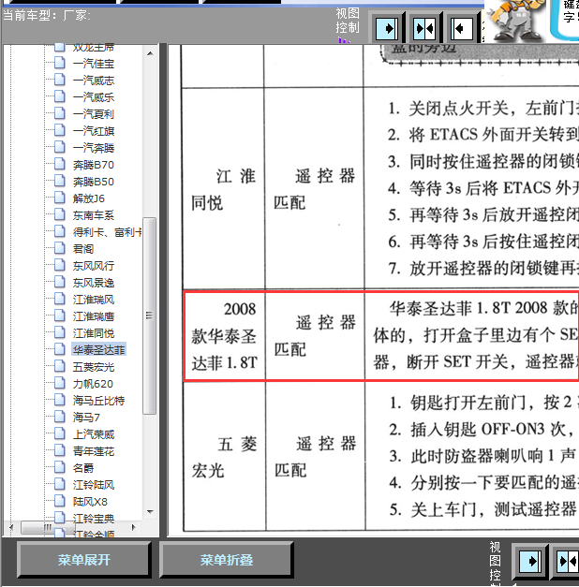Image resolution: width=579 pixels, height=587 pixels.
Task: Click the top left-arrow view control icon
Action: pos(461,28)
